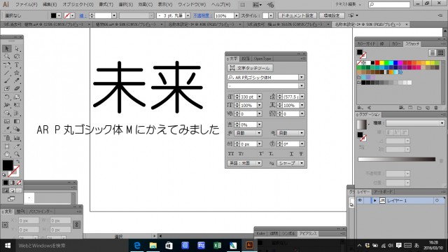This screenshot has height=252, width=448.
Task: Open オブジェクト(O) menu
Action: [x=78, y=5]
